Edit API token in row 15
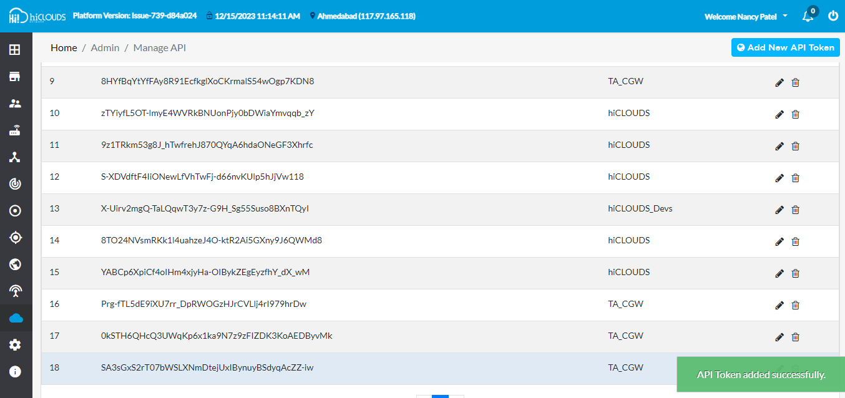Screen dimensions: 845x398 tap(779, 273)
